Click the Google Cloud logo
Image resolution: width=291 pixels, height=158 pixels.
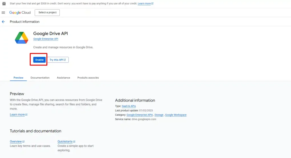coord(20,12)
